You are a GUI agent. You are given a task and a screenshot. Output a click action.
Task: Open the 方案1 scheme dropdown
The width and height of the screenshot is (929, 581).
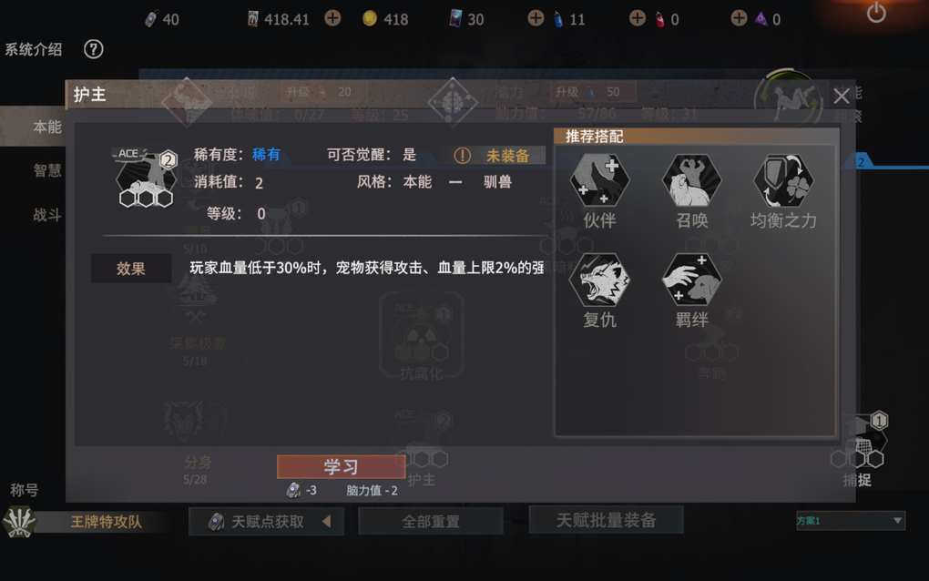point(850,521)
